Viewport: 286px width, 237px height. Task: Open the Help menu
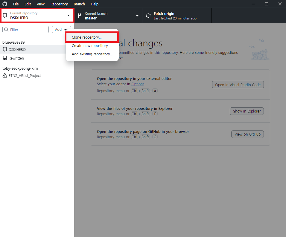coord(95,4)
